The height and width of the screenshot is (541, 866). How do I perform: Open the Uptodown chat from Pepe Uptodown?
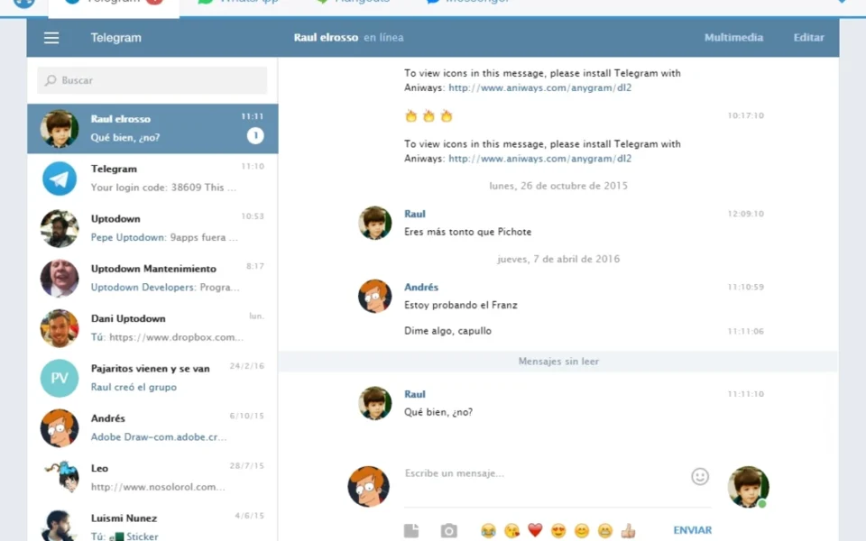click(152, 228)
